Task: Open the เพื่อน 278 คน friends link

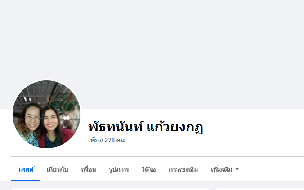Action: [106, 140]
